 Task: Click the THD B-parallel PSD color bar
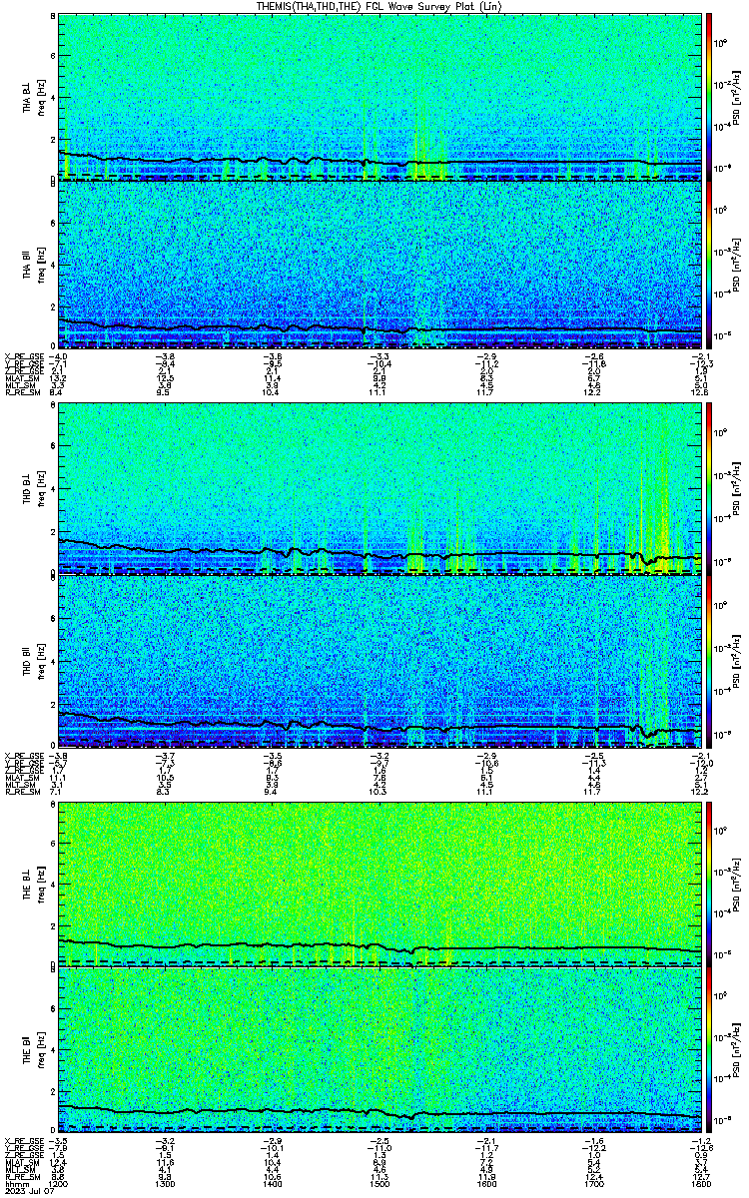pos(709,660)
